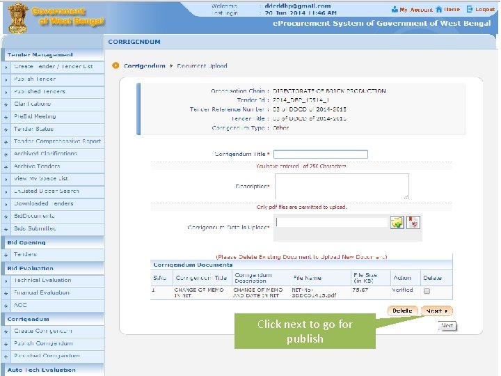The image size is (501, 376).
Task: Open Enlisted Bidder Search
Action: 47,191
